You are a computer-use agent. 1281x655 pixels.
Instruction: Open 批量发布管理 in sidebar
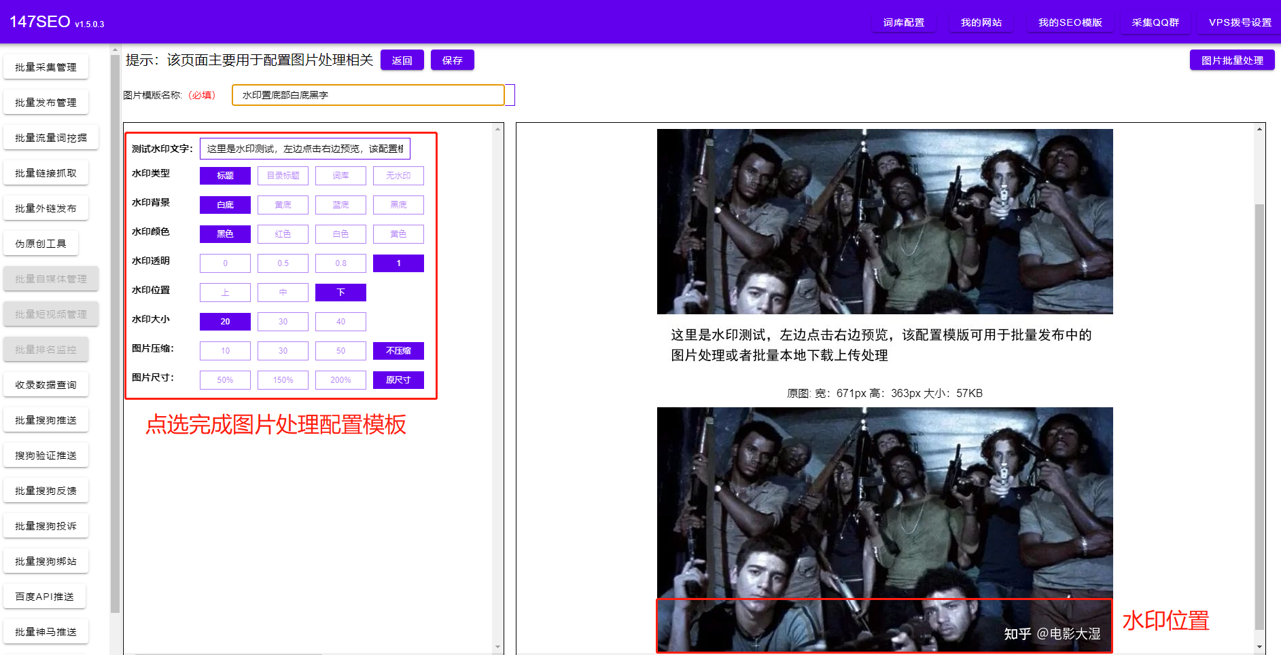tap(46, 102)
